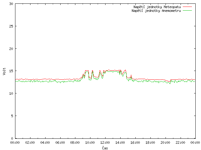This screenshot has height=150, width=201.
Task: Click the 'Volt' y-axis label
Action: (x=4, y=71)
